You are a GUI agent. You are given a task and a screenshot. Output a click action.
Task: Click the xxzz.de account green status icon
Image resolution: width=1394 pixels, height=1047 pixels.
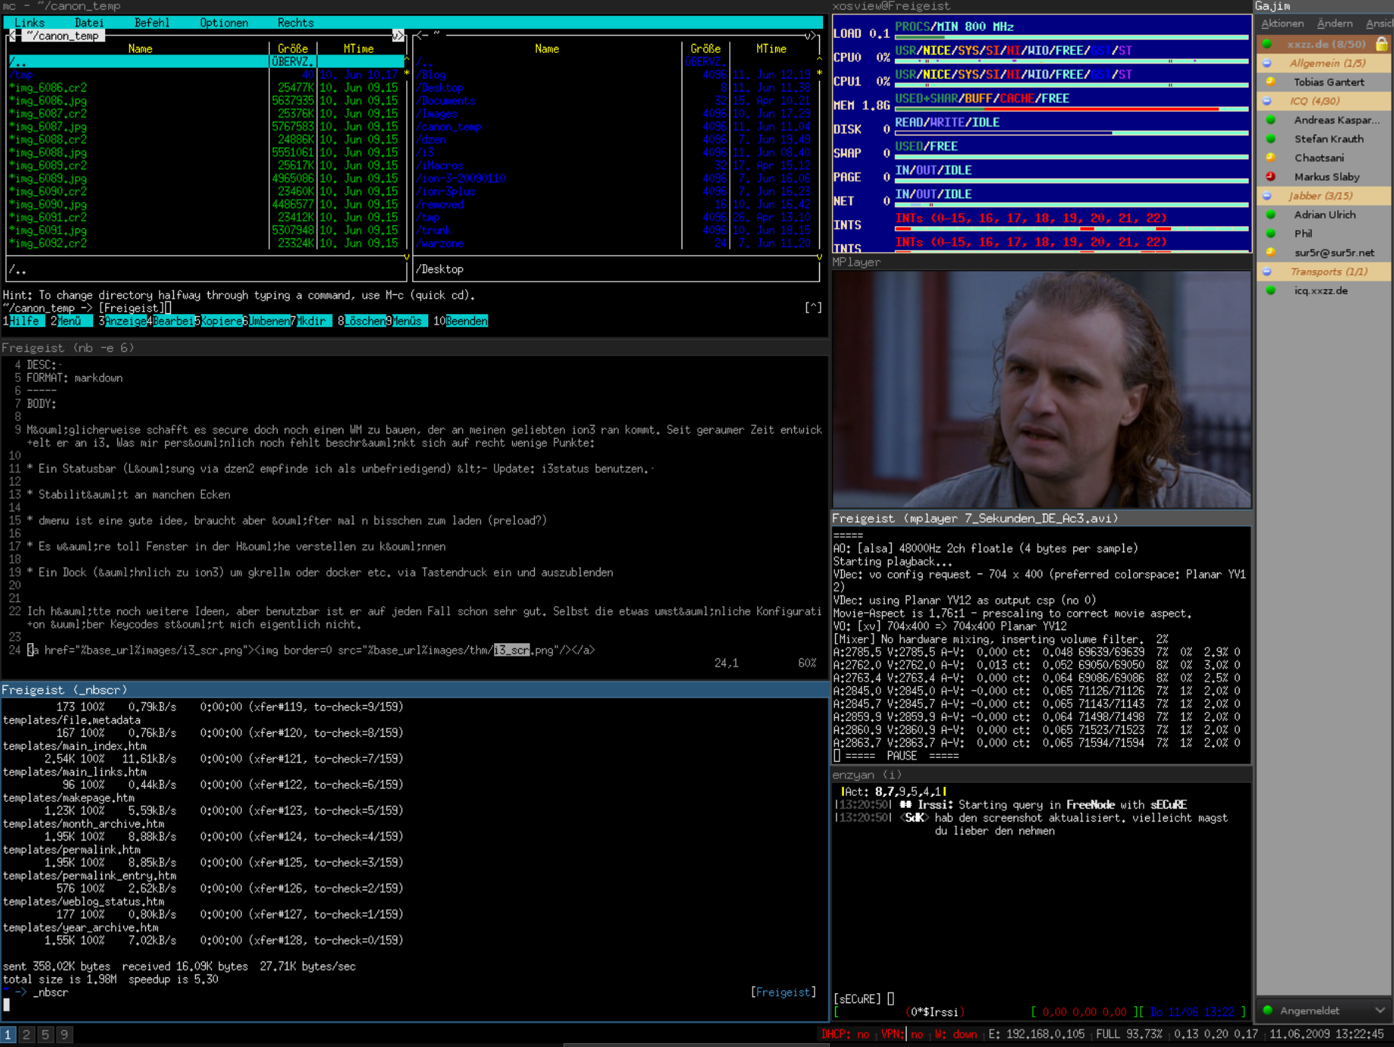1268,44
